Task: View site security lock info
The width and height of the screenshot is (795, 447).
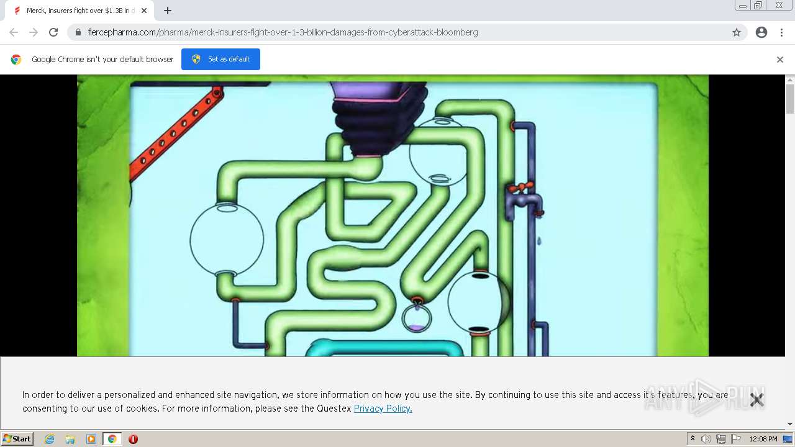Action: pyautogui.click(x=78, y=32)
